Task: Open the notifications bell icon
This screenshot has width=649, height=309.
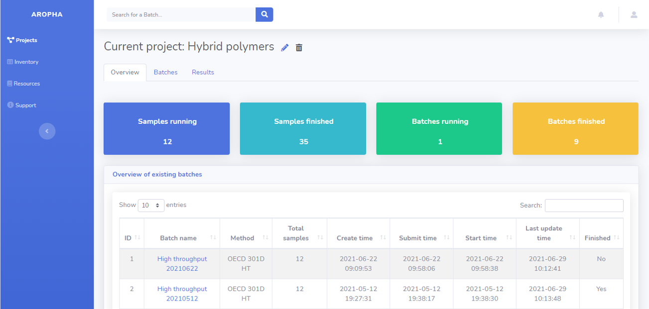Action: point(601,15)
